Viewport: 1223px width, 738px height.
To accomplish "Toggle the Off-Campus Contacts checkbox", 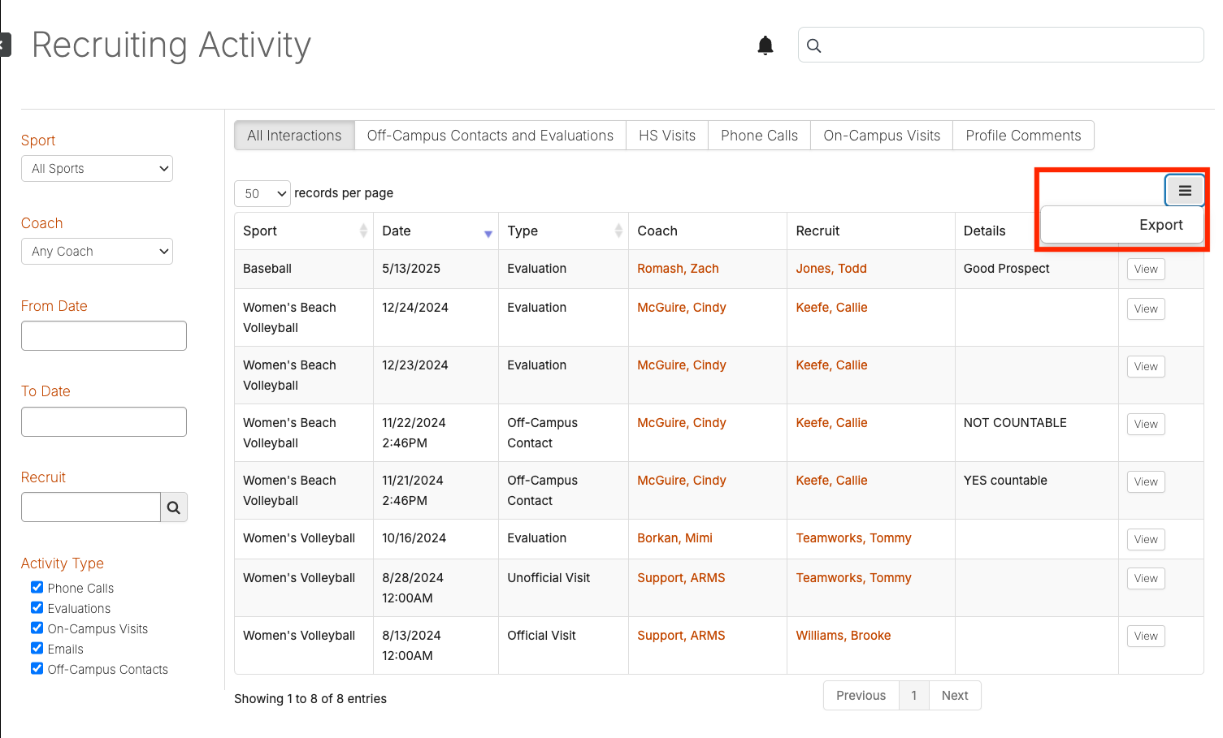I will (37, 668).
